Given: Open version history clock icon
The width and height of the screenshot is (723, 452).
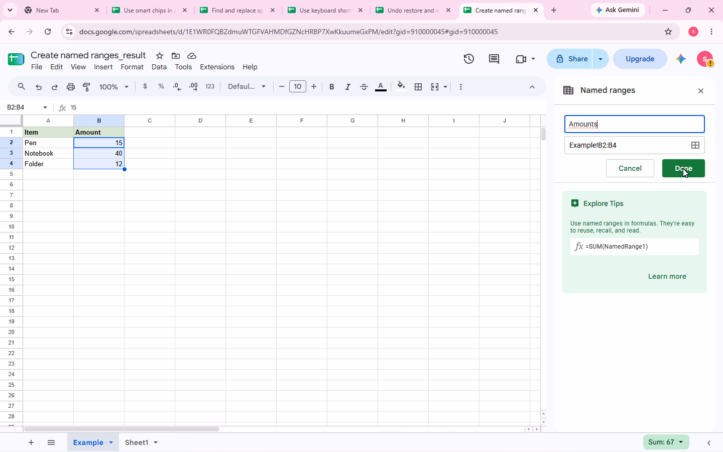Looking at the screenshot, I should (x=469, y=59).
